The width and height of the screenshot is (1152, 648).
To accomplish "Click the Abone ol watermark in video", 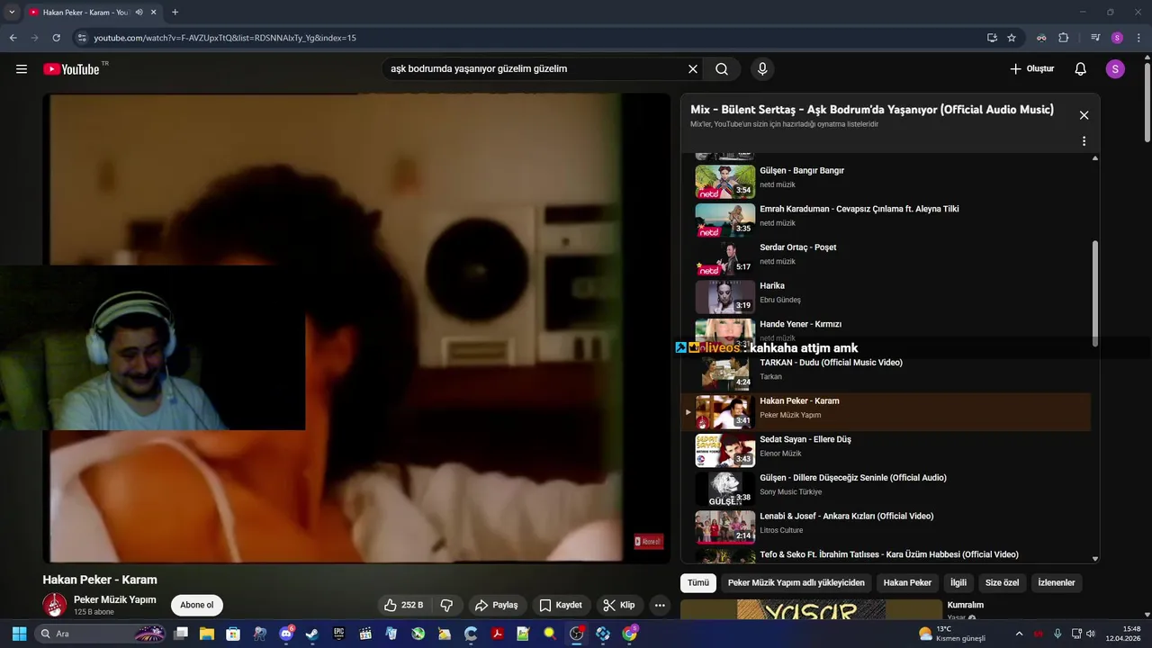I will 649,541.
